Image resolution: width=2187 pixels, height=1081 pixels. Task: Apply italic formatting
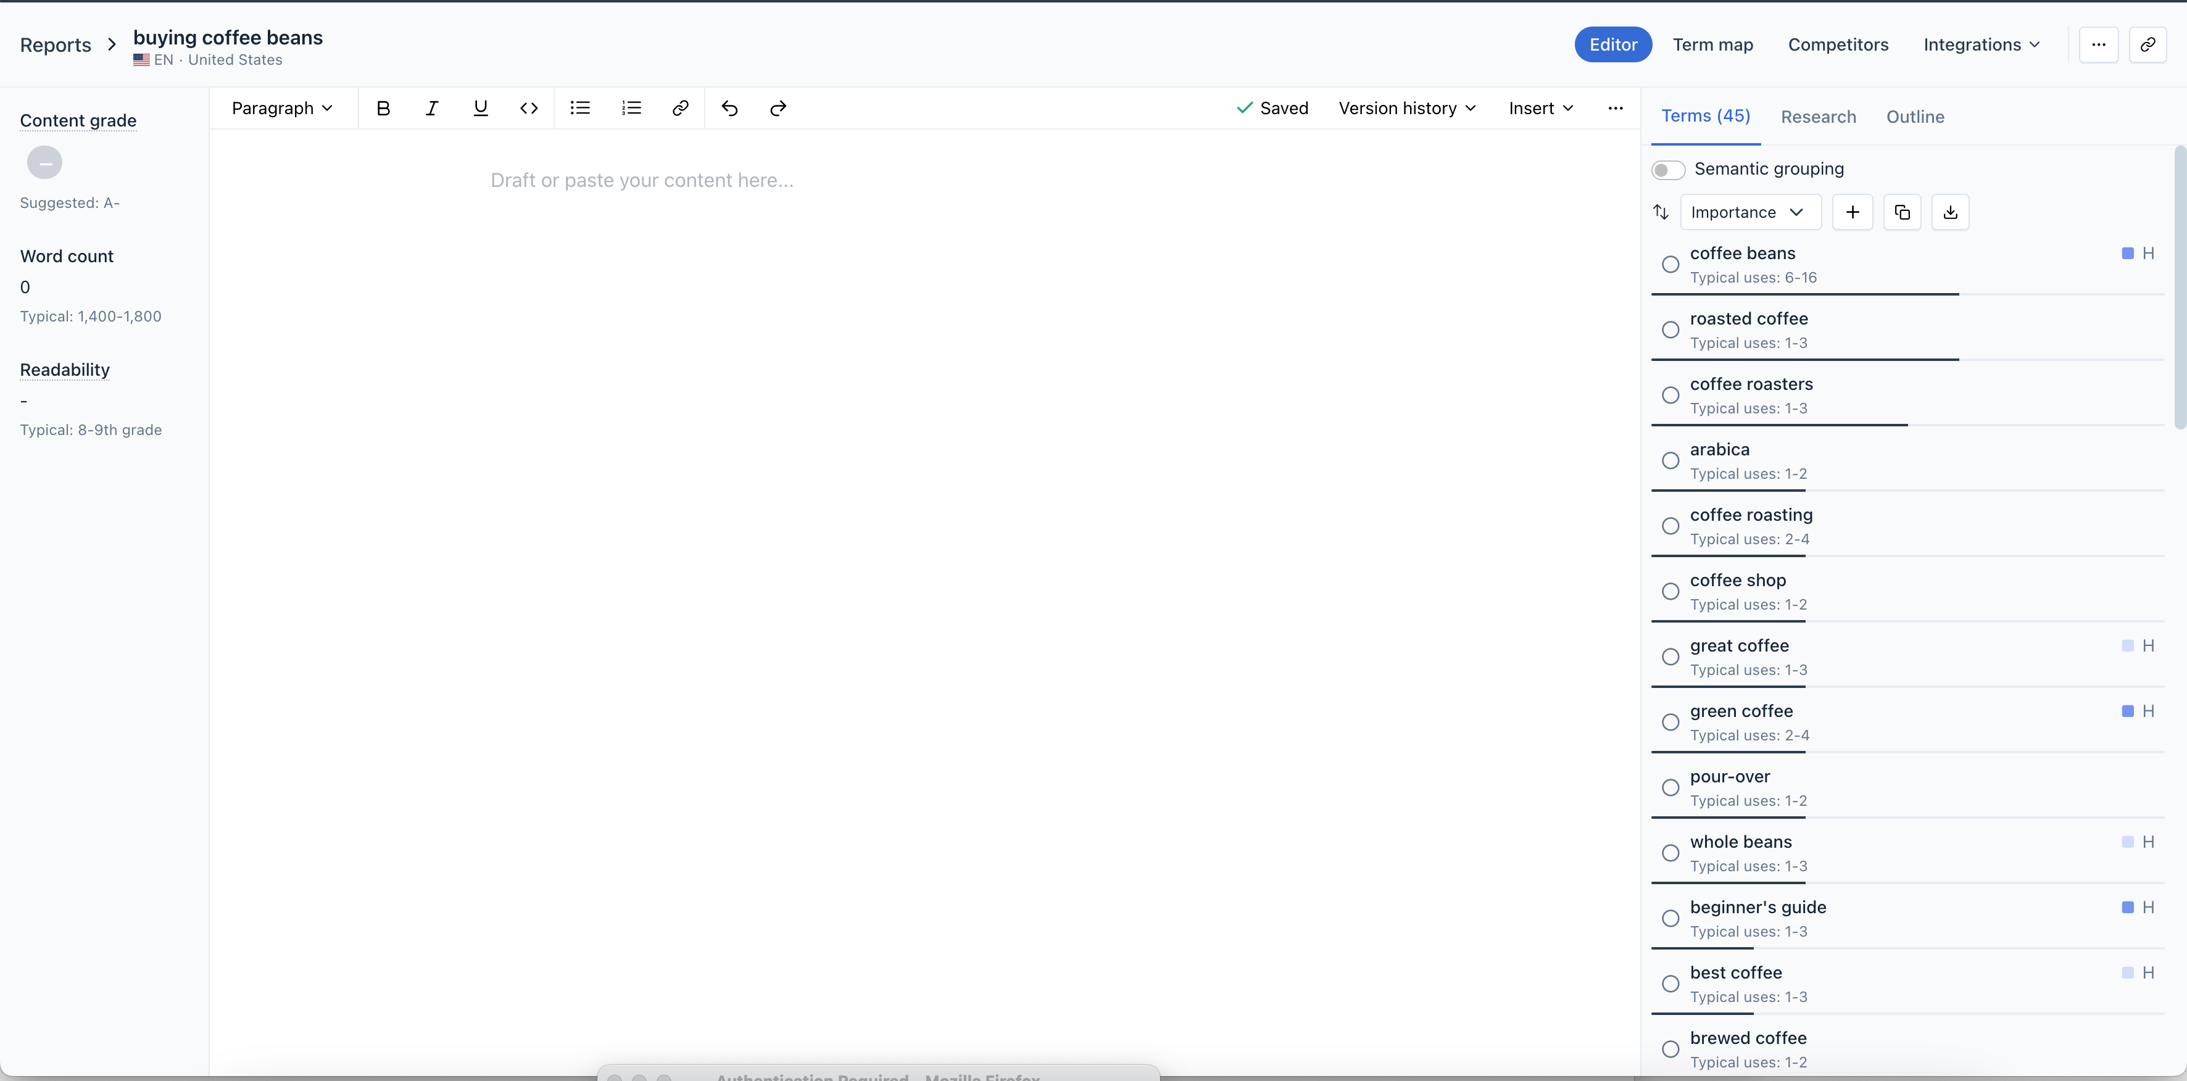[x=431, y=108]
